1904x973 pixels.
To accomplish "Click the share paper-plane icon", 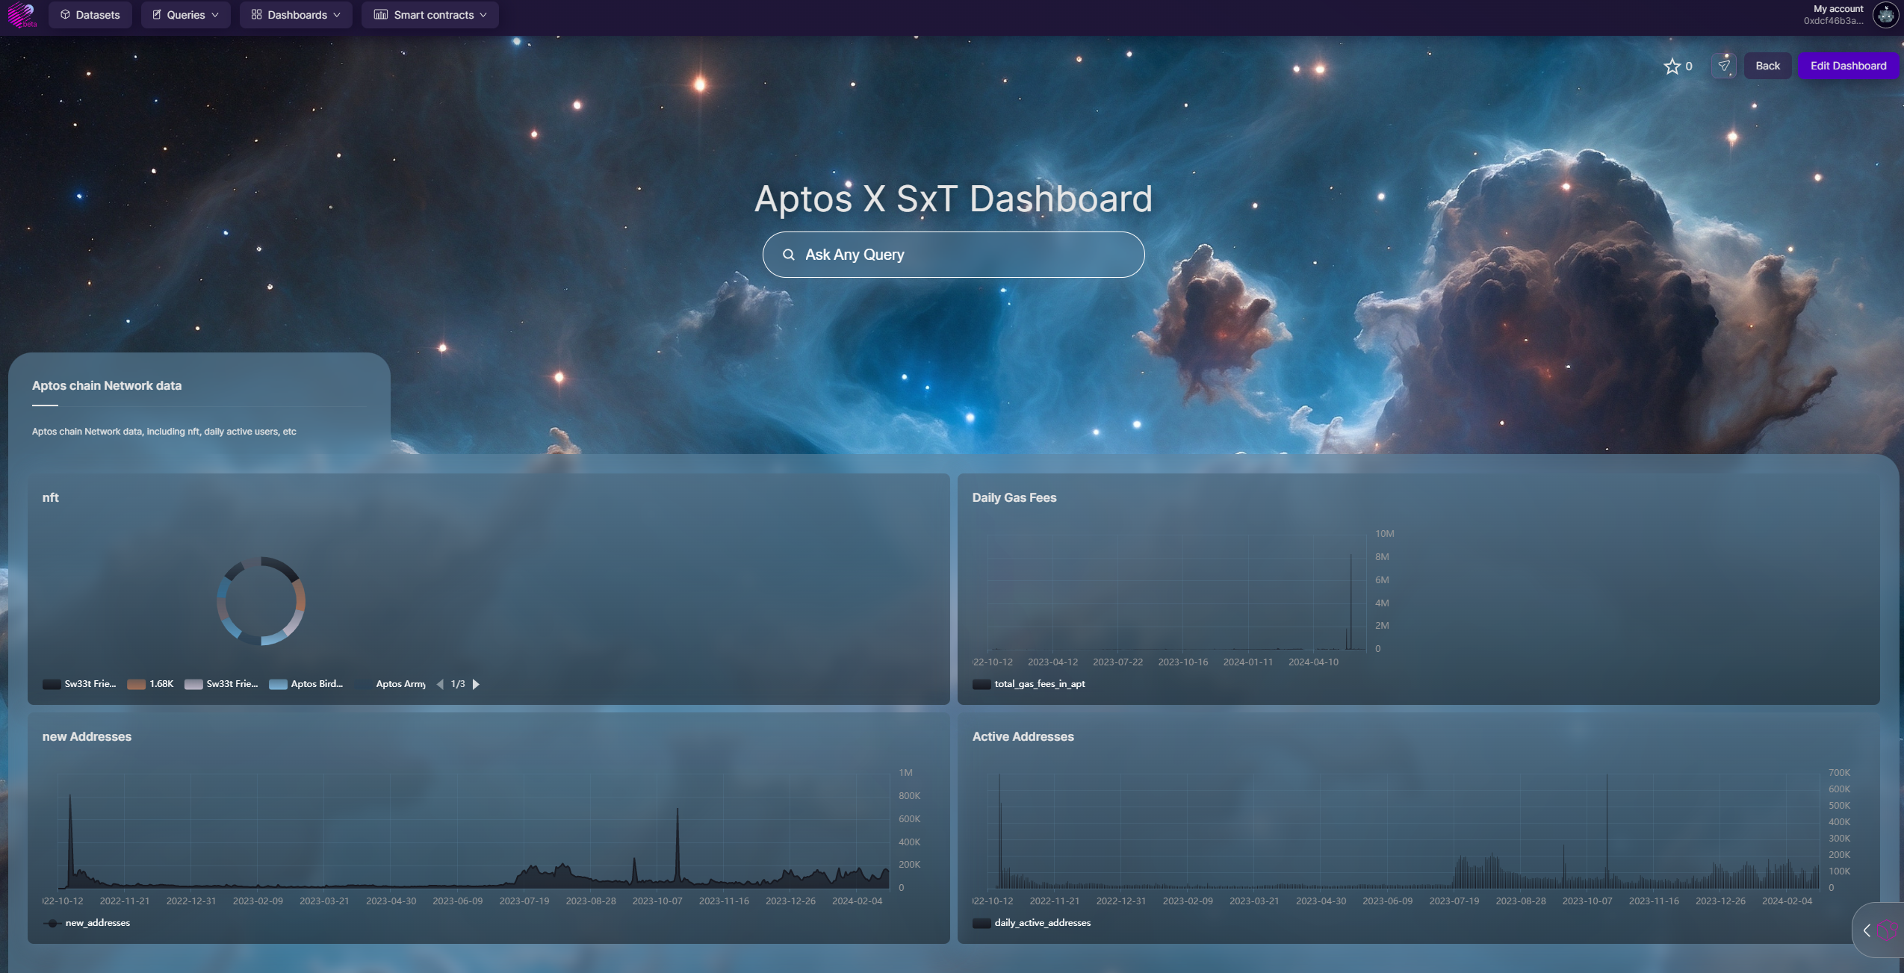I will tap(1723, 66).
